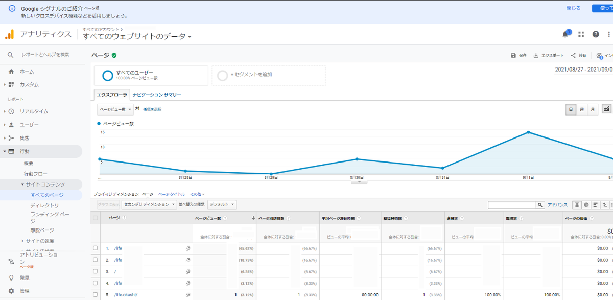
Task: Tick the select-all checkbox in header
Action: tap(96, 218)
